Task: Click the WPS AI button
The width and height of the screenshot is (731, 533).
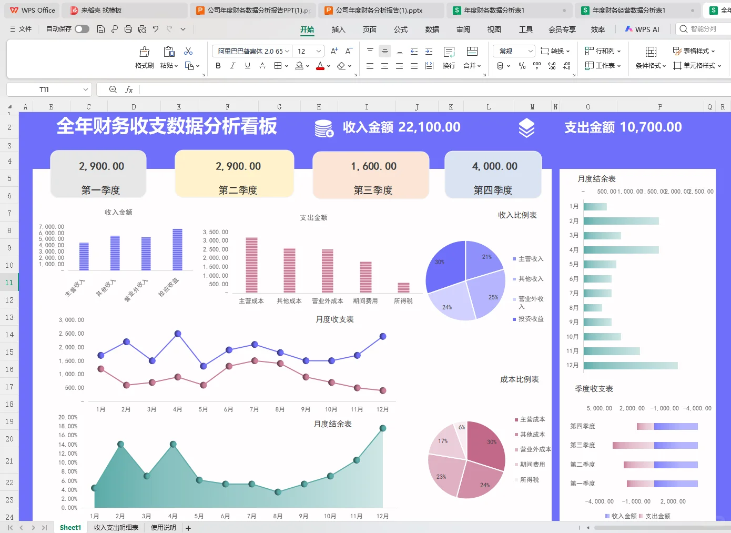Action: coord(642,29)
